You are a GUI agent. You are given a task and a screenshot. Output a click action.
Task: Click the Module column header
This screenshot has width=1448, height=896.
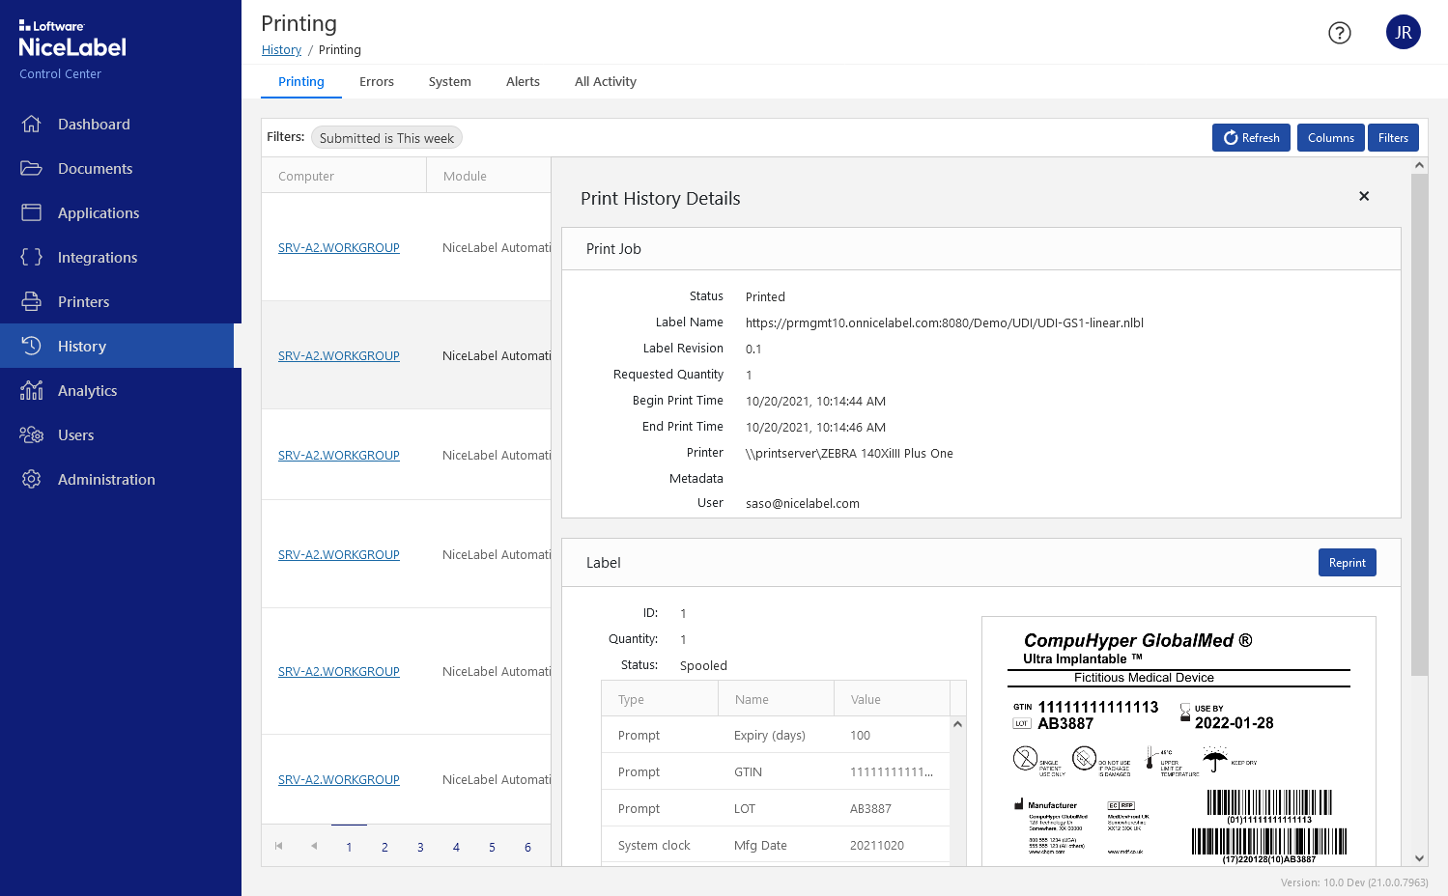[489, 176]
